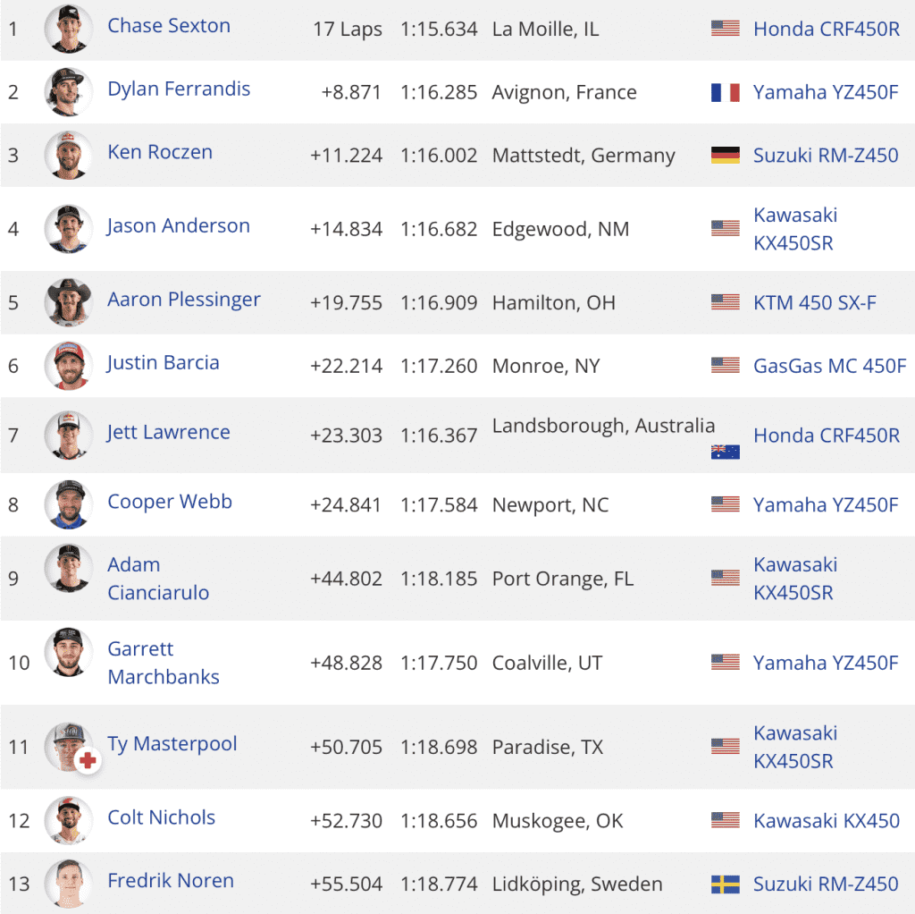
Task: Click Fredrik Noren's profile photo
Action: 68,883
